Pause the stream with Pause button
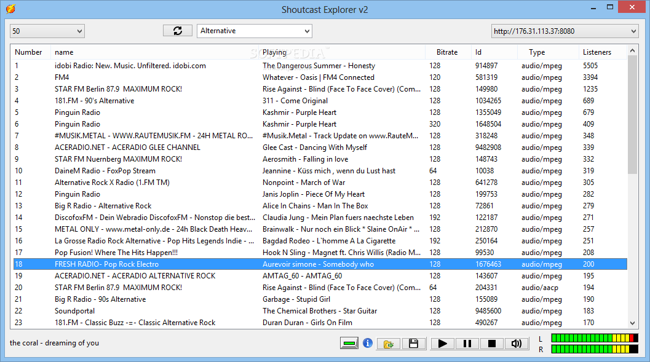Screen dimensions: 650x362 467,344
